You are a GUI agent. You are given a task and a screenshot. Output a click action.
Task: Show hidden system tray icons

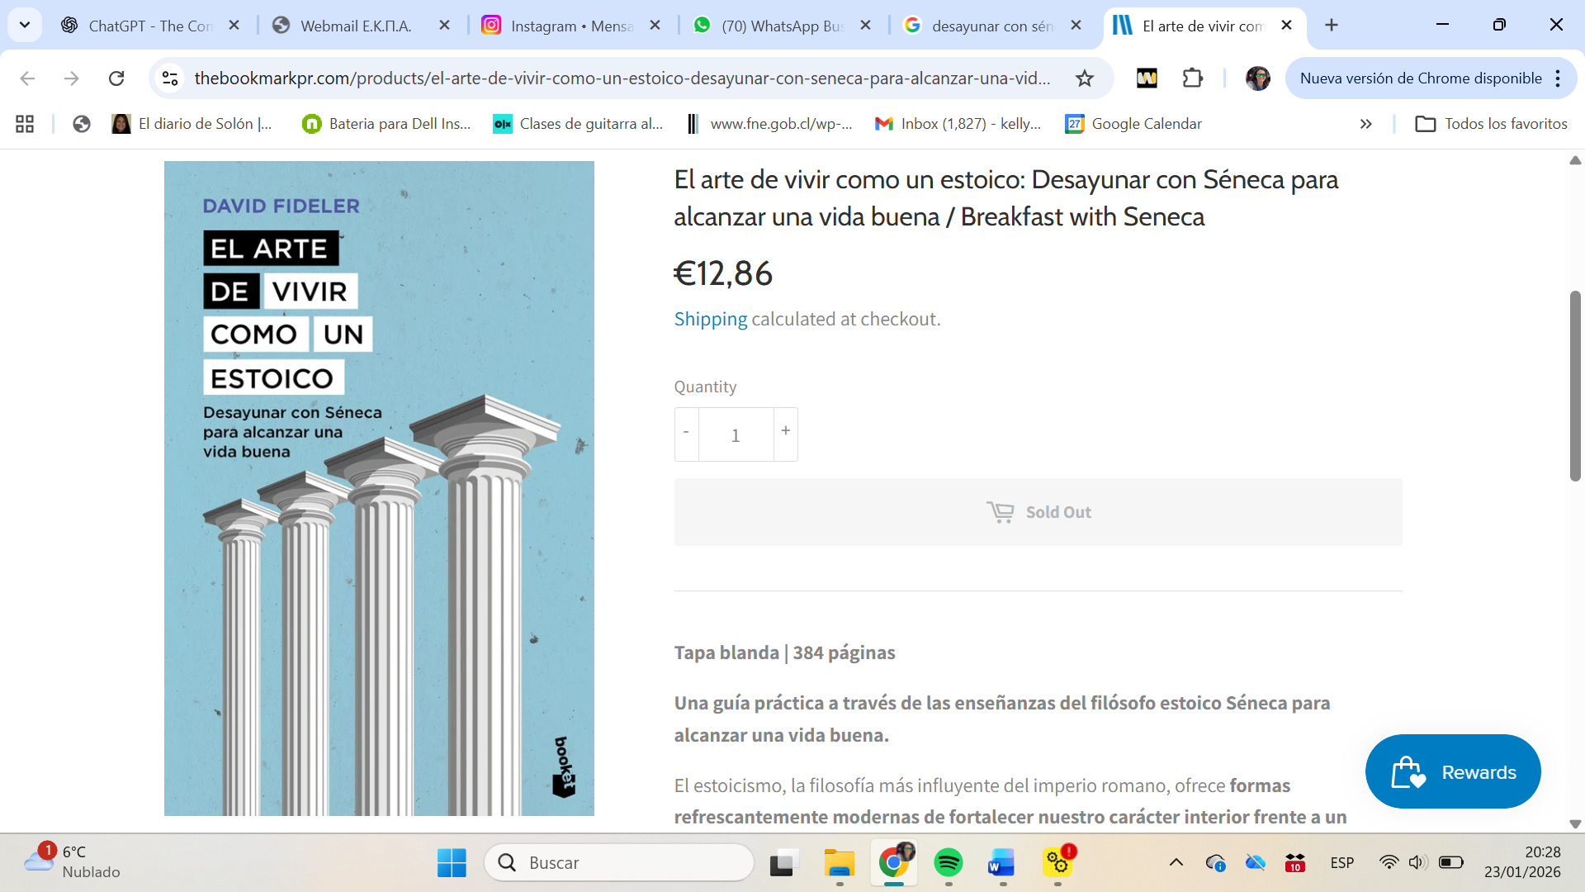(1176, 863)
